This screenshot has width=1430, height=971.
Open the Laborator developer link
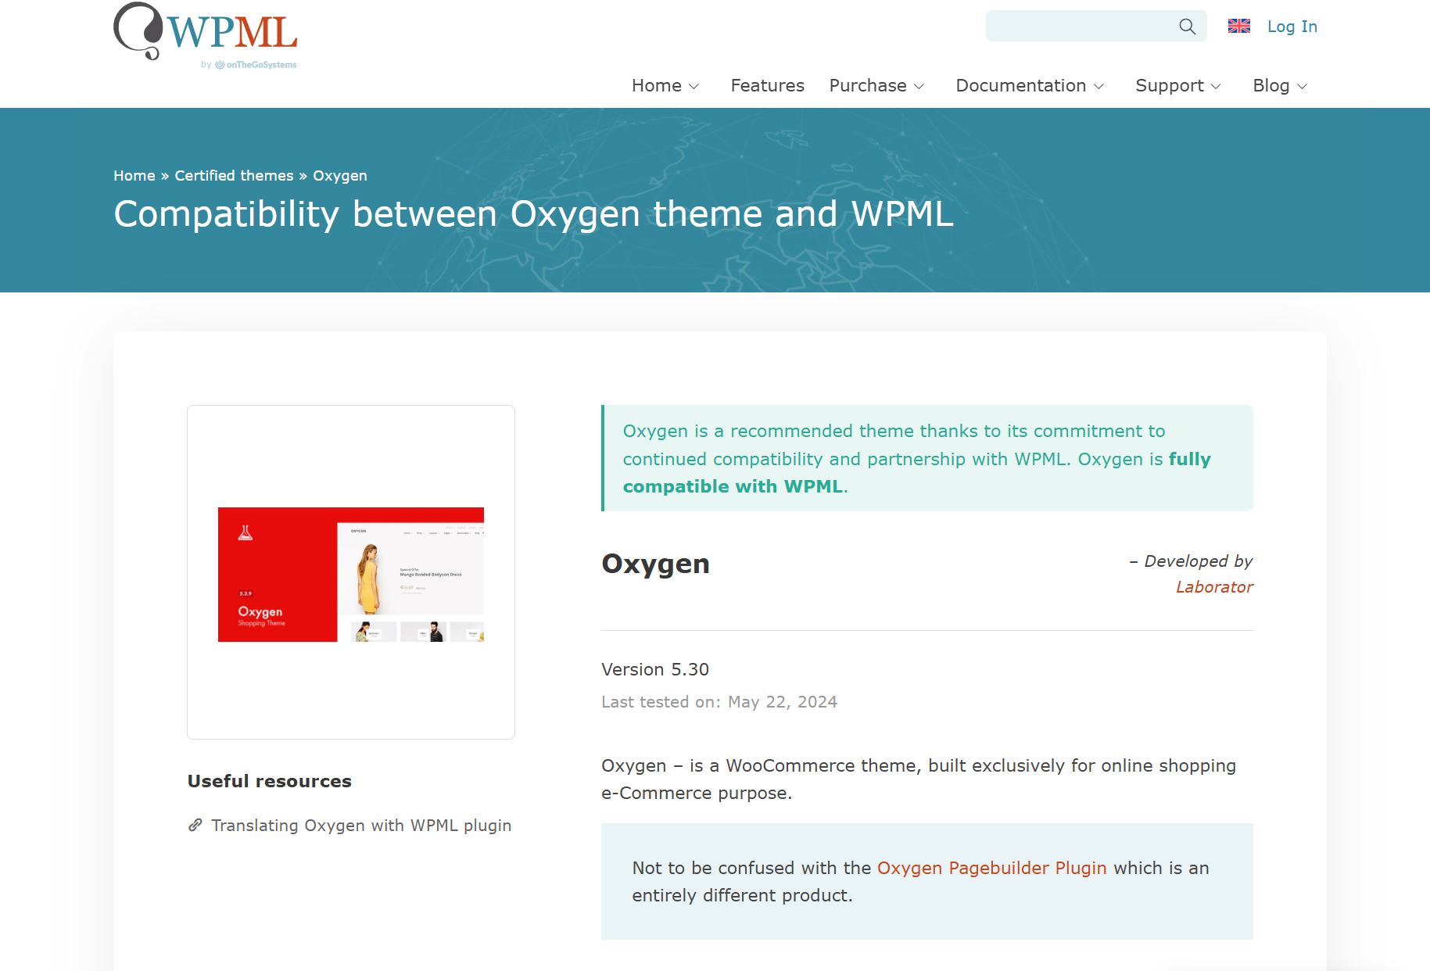click(x=1213, y=587)
